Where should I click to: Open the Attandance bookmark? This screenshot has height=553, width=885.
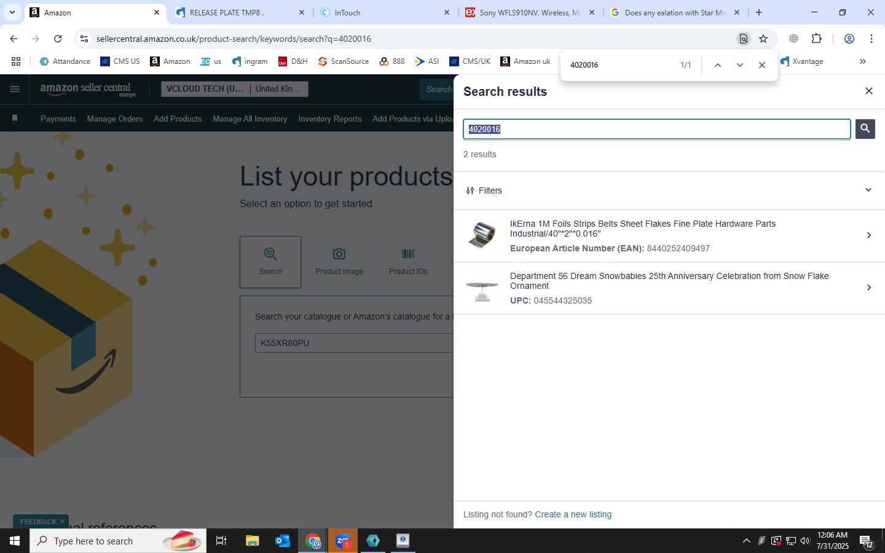(x=65, y=61)
